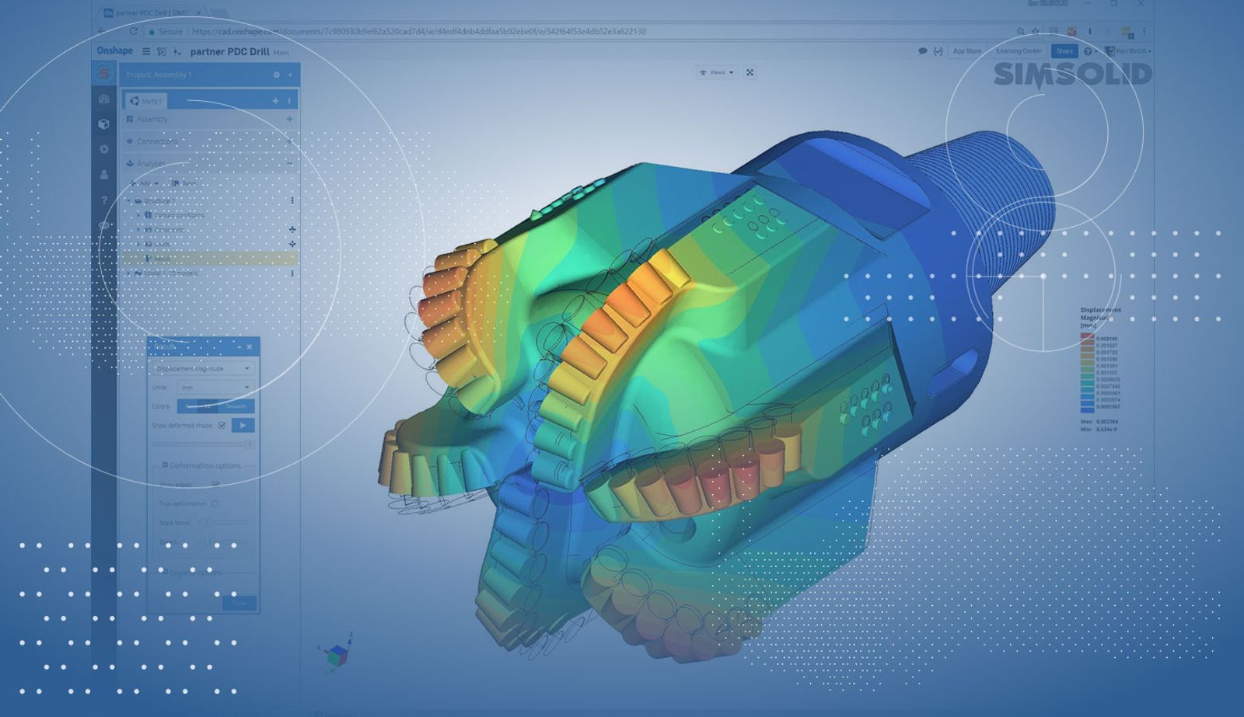Viewport: 1244px width, 717px height.
Task: Open the Learning Center link
Action: 1019,51
